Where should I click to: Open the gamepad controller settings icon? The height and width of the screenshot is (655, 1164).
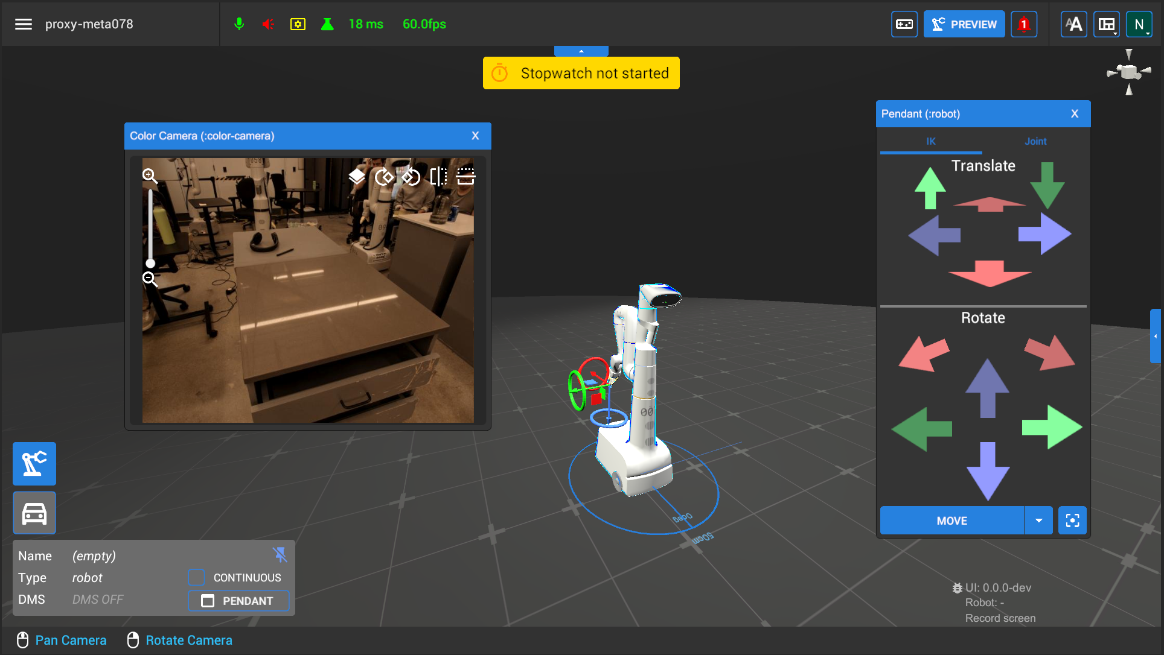tap(904, 24)
